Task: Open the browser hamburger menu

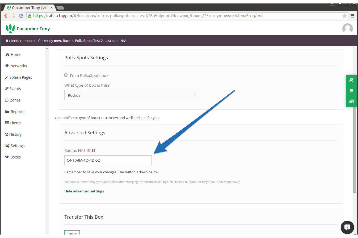Action: click(x=352, y=16)
